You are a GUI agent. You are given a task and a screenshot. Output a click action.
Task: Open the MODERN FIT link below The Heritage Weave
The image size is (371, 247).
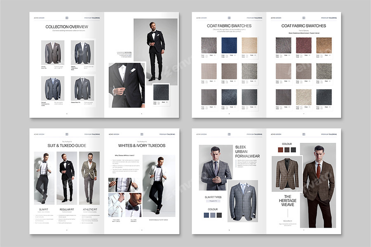tap(287, 221)
